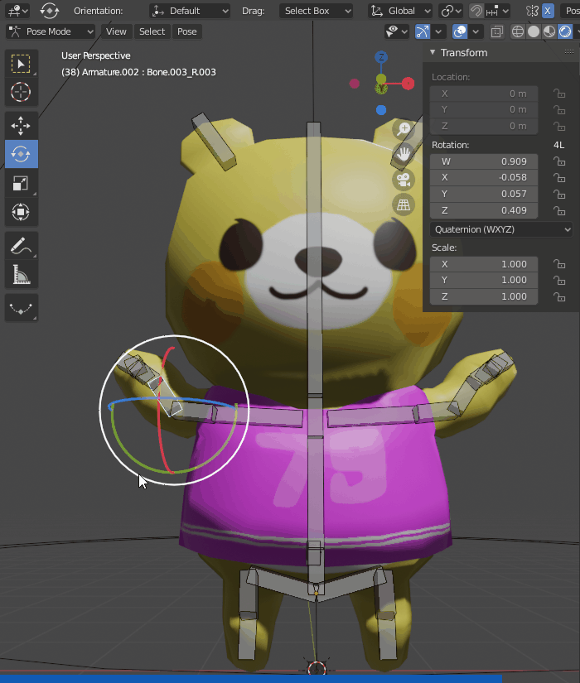The height and width of the screenshot is (683, 580).
Task: Open Orientation Default dropdown
Action: click(189, 11)
